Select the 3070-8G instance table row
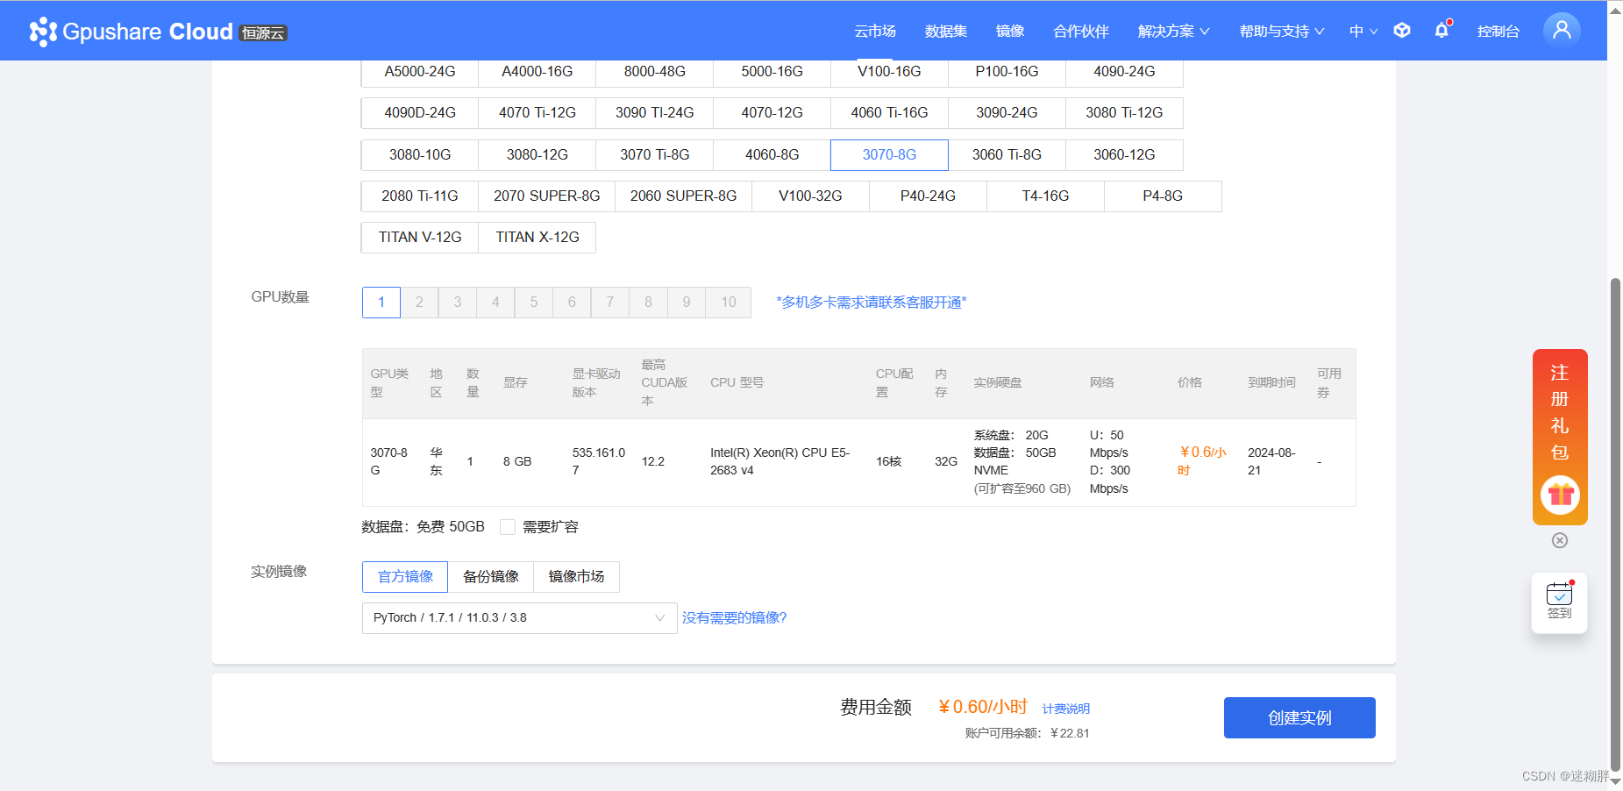Viewport: 1623px width, 791px height. pyautogui.click(x=859, y=462)
